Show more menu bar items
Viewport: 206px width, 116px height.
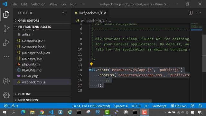point(83,4)
